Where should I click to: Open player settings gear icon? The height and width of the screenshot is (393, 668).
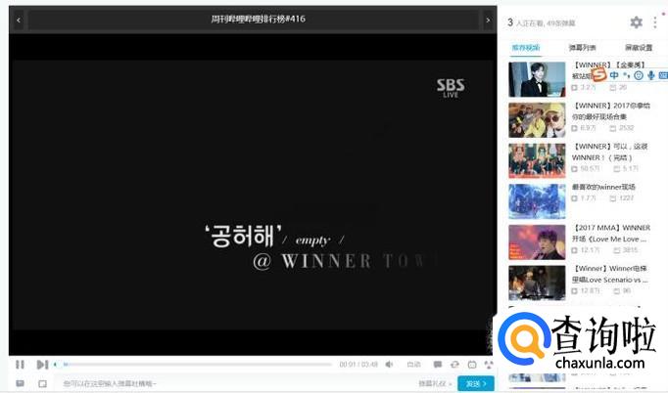pos(636,22)
